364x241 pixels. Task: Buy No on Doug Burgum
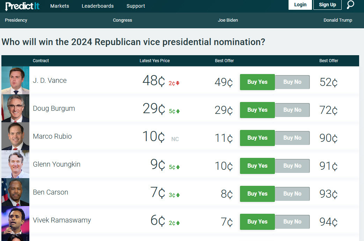coord(292,110)
